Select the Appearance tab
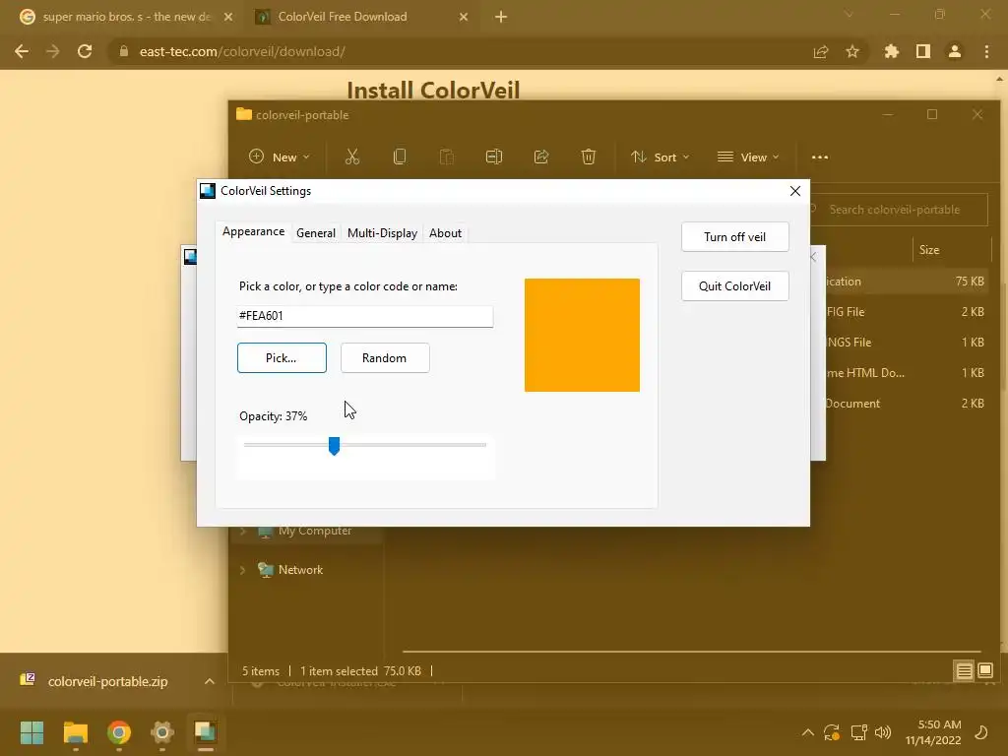 click(x=253, y=231)
